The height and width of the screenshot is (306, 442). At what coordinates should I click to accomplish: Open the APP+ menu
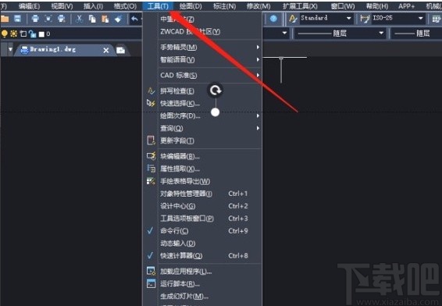[x=406, y=6]
